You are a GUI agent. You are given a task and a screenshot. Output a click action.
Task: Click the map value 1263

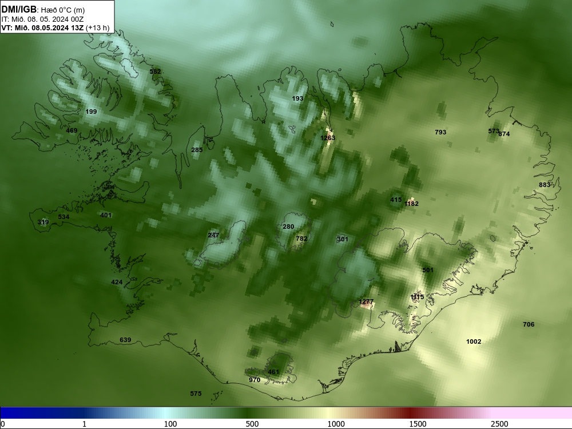click(328, 138)
